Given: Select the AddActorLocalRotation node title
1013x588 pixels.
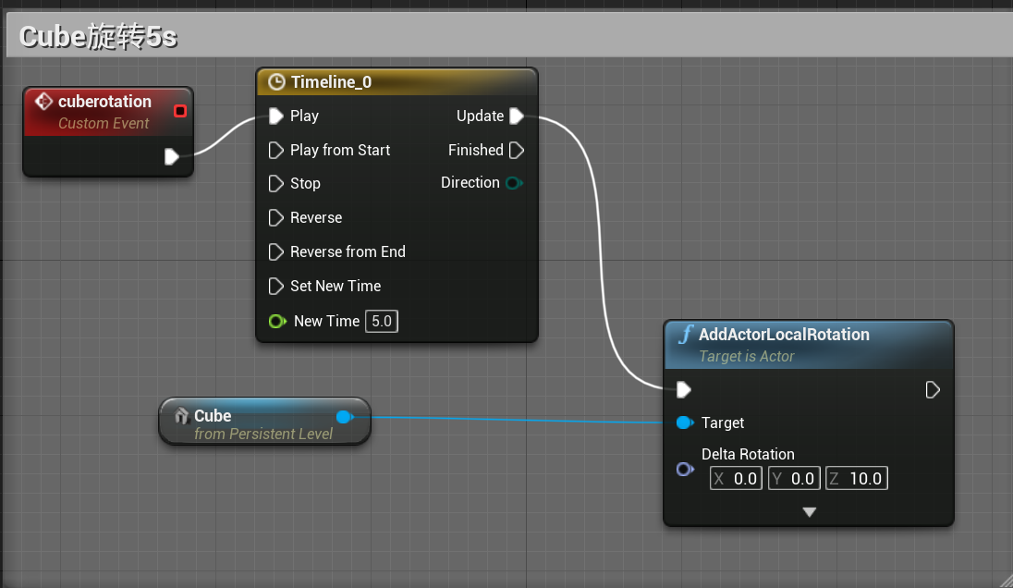Looking at the screenshot, I should (784, 335).
